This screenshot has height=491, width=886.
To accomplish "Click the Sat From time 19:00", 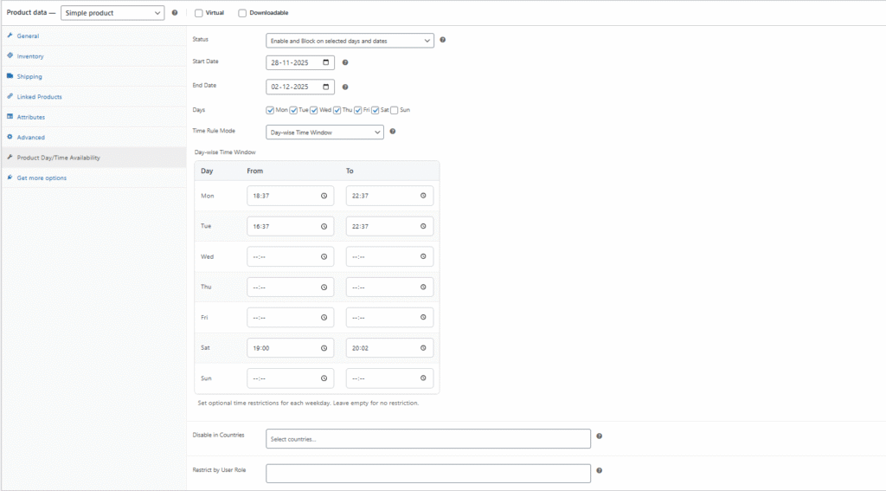I will click(x=291, y=348).
